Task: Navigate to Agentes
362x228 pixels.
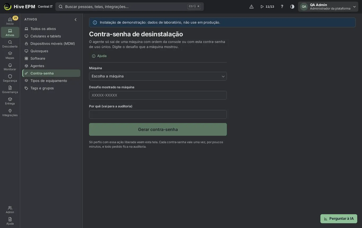Action: pyautogui.click(x=51, y=66)
